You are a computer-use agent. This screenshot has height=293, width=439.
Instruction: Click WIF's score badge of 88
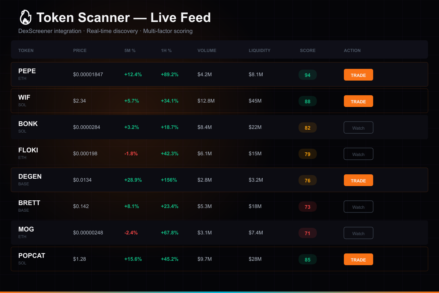pos(308,101)
